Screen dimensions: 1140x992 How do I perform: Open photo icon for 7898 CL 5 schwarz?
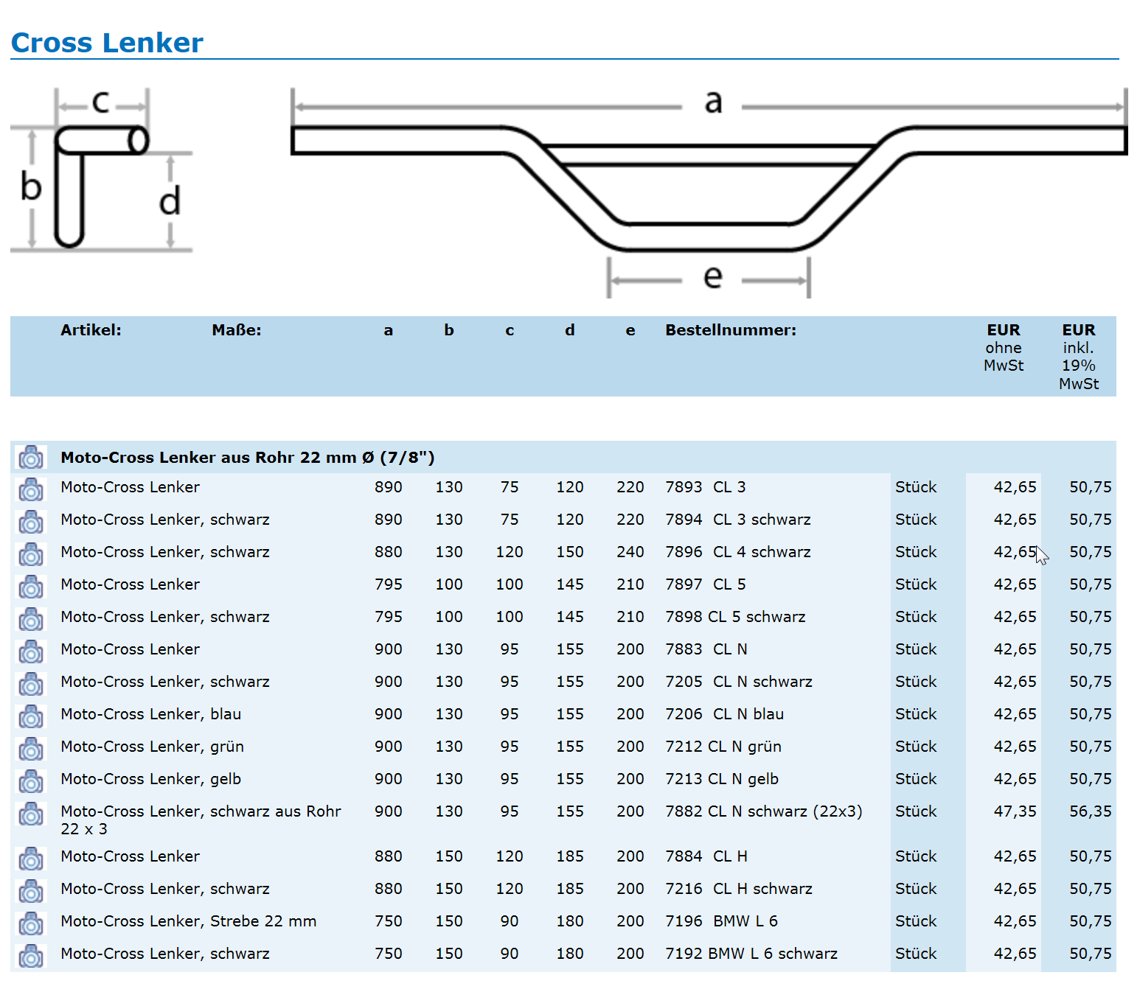point(31,620)
